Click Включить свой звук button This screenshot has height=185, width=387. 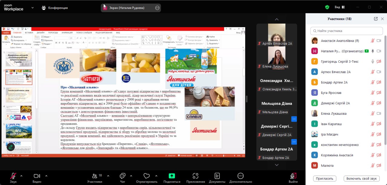pos(362,178)
